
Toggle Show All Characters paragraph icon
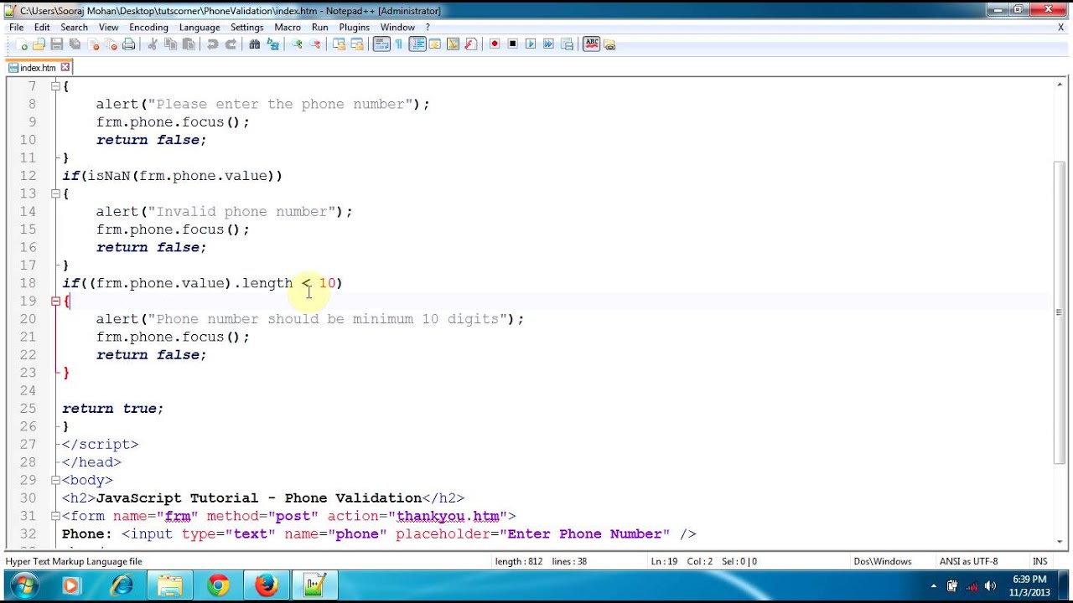point(398,44)
